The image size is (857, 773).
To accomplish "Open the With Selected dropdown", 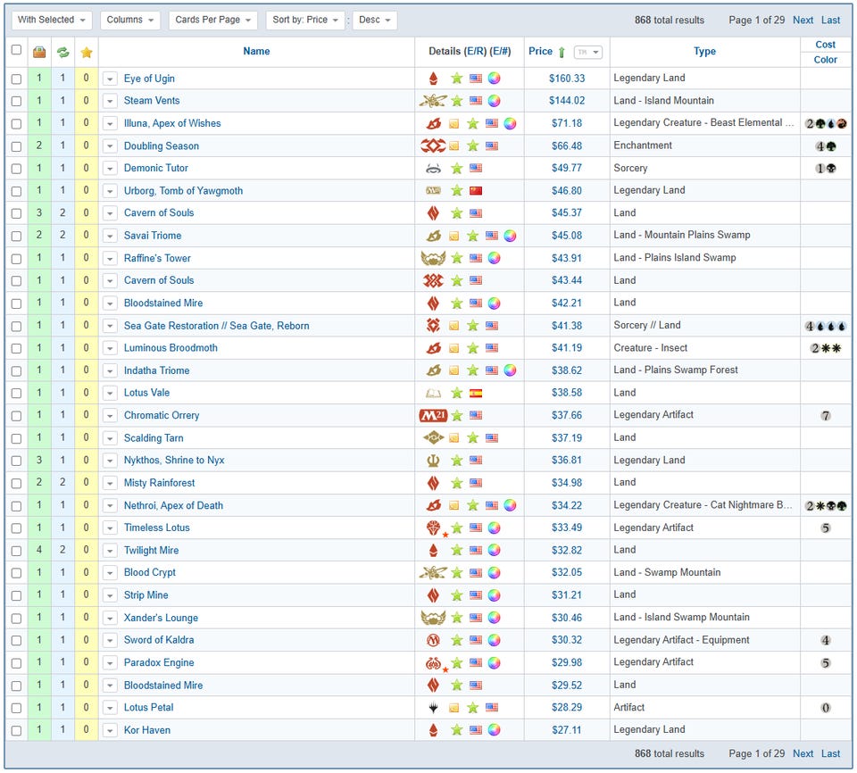I will (x=52, y=20).
